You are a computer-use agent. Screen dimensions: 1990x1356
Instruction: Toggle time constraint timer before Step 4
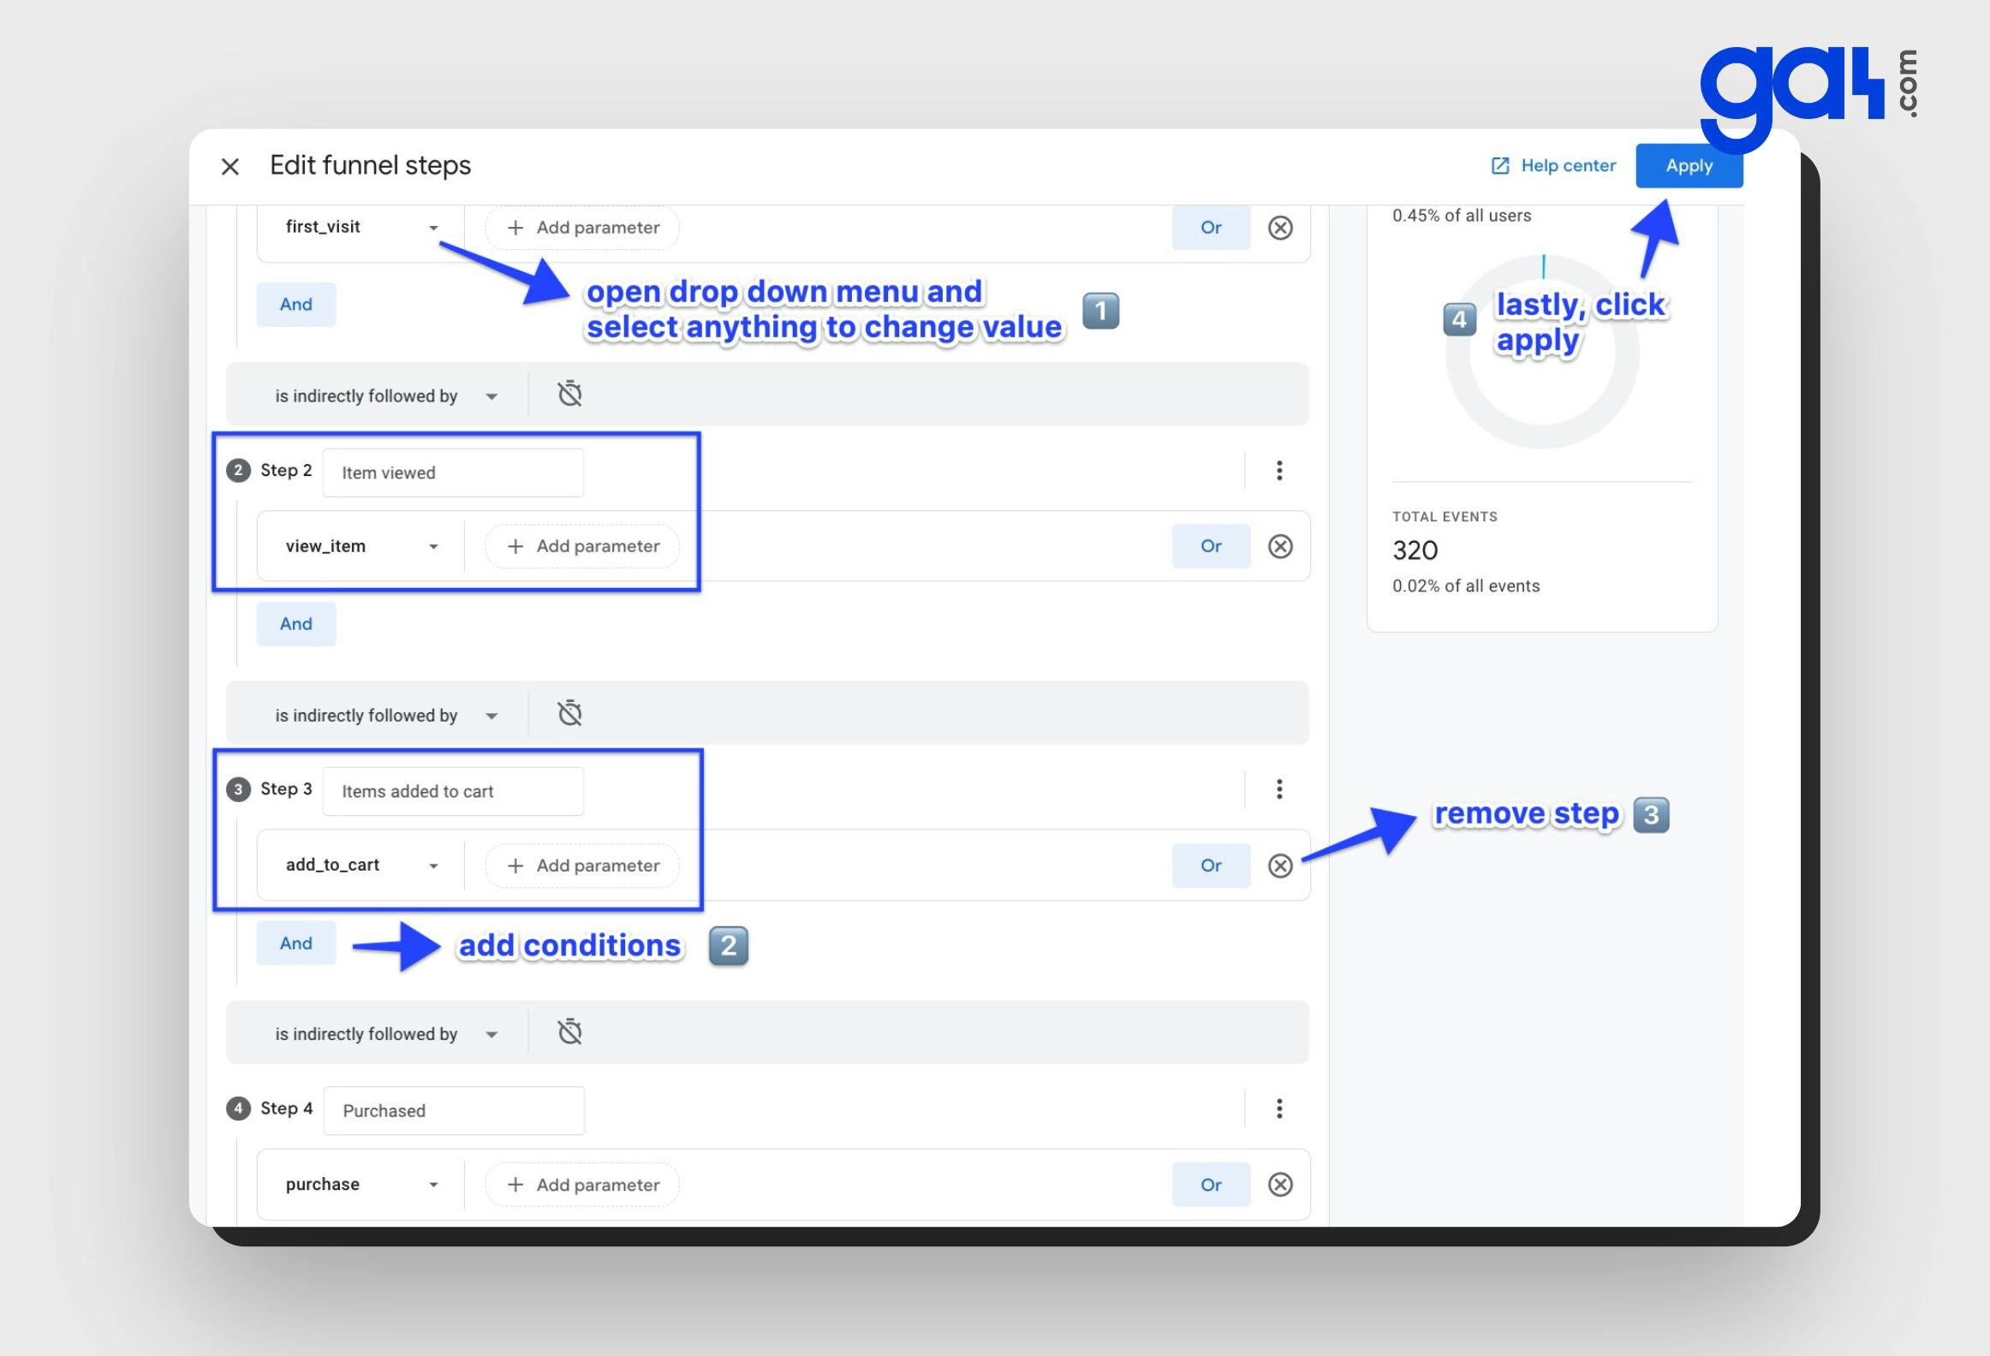pyautogui.click(x=570, y=1032)
